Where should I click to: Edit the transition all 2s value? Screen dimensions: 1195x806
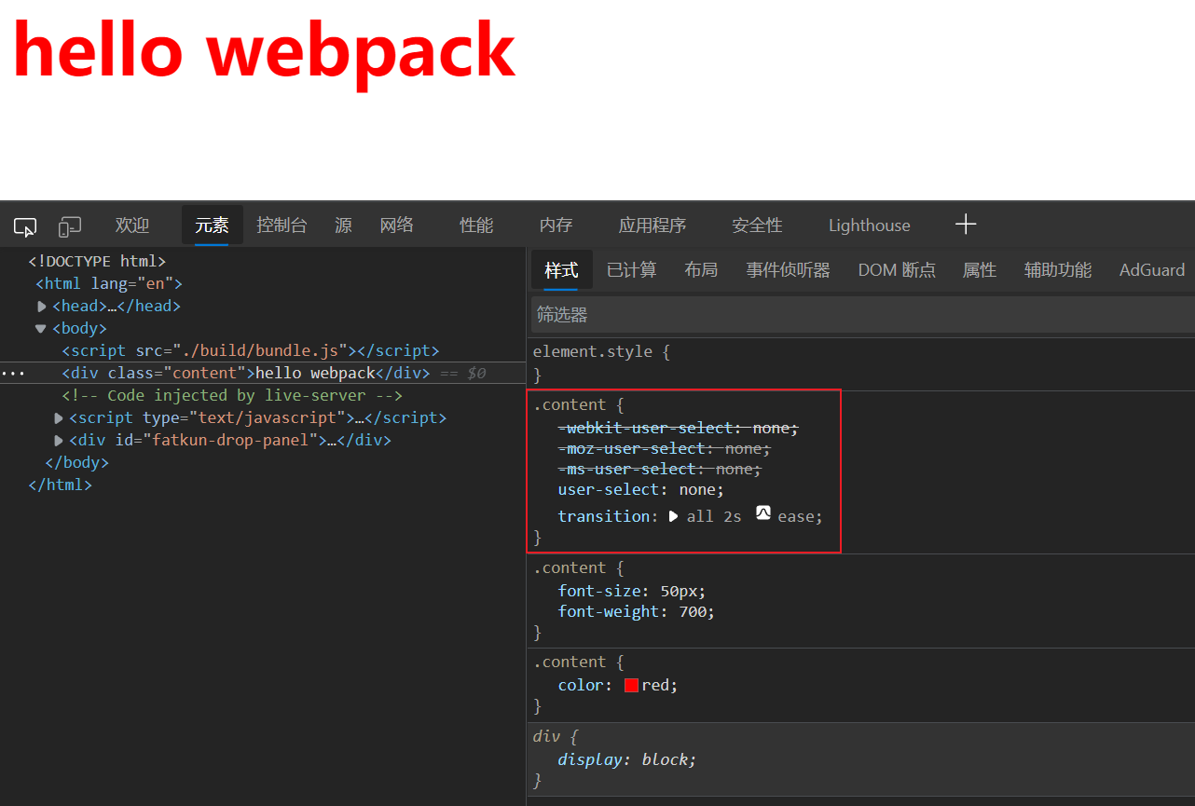coord(714,516)
